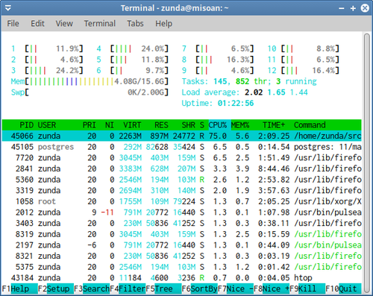Open the File menu
The height and width of the screenshot is (296, 373).
[13, 24]
